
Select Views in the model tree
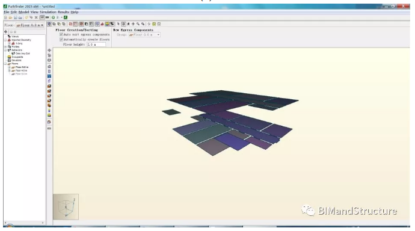(15, 37)
